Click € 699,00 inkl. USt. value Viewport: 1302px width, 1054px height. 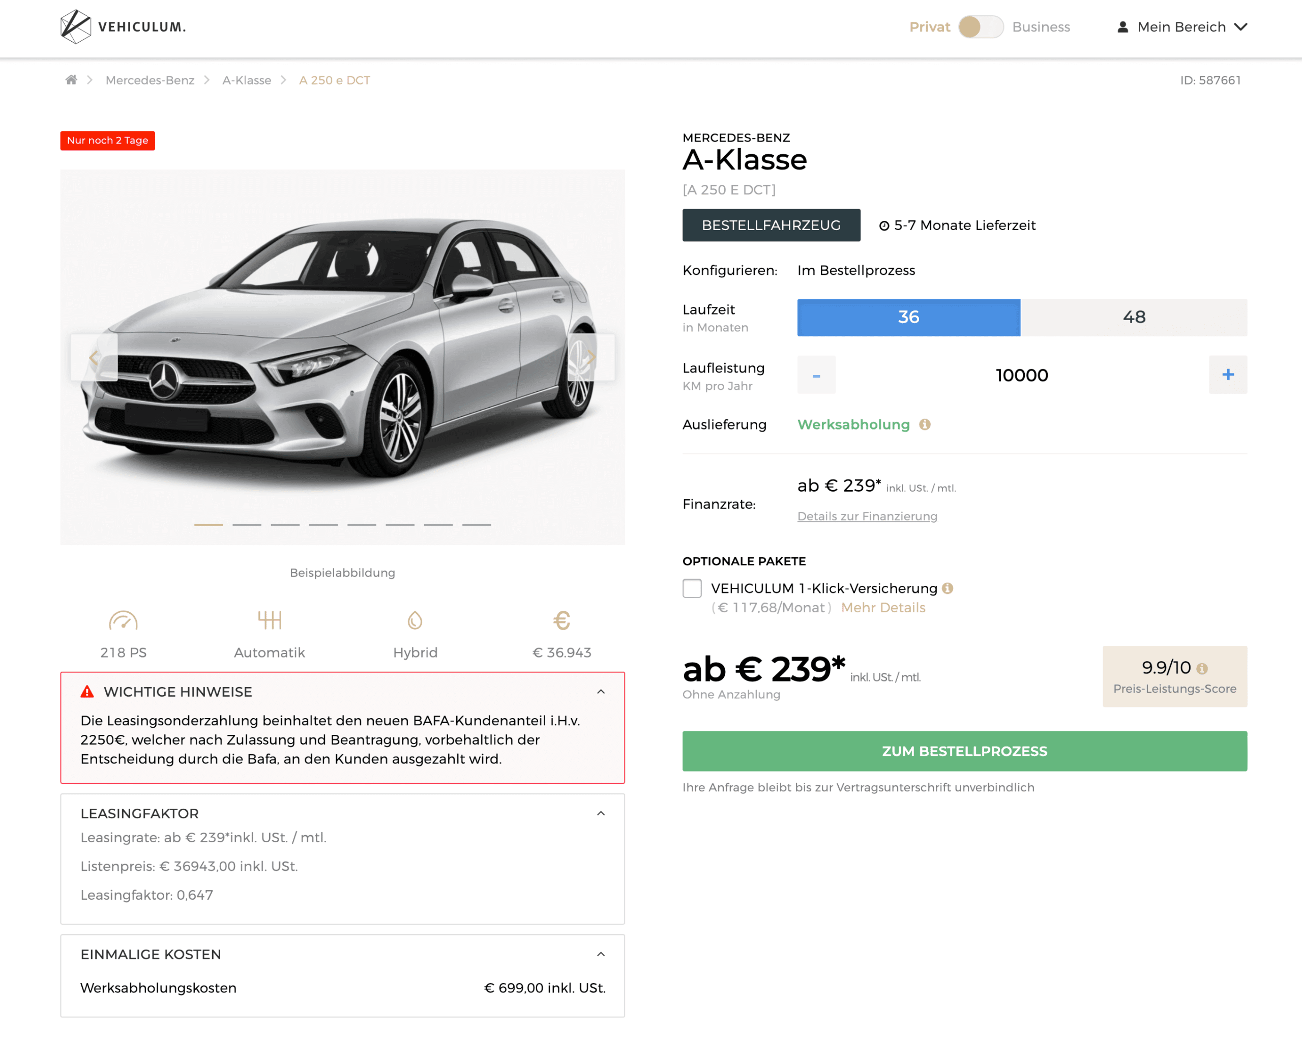(545, 988)
